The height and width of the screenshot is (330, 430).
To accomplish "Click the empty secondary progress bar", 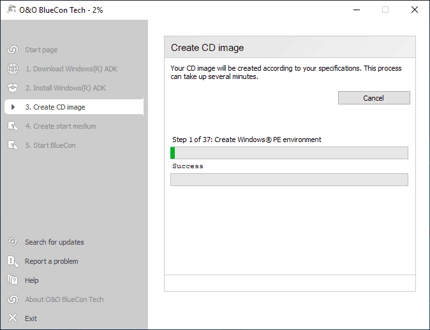I will point(289,180).
